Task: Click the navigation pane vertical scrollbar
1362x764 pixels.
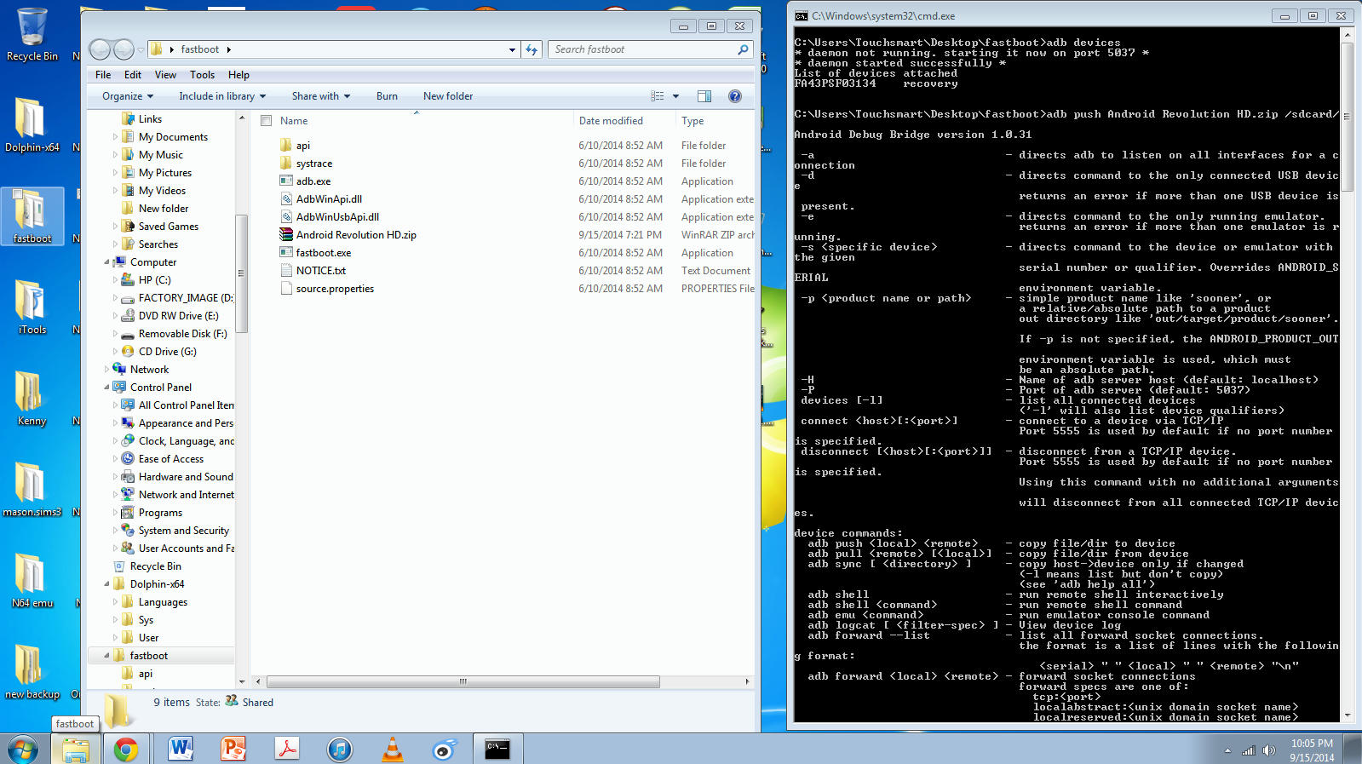Action: pyautogui.click(x=242, y=273)
